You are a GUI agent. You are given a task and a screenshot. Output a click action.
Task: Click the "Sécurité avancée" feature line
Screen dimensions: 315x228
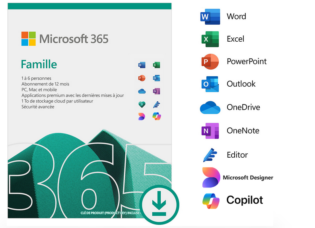38,107
